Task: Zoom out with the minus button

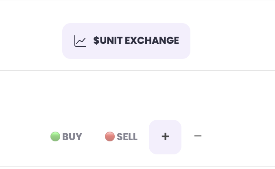Action: click(198, 136)
